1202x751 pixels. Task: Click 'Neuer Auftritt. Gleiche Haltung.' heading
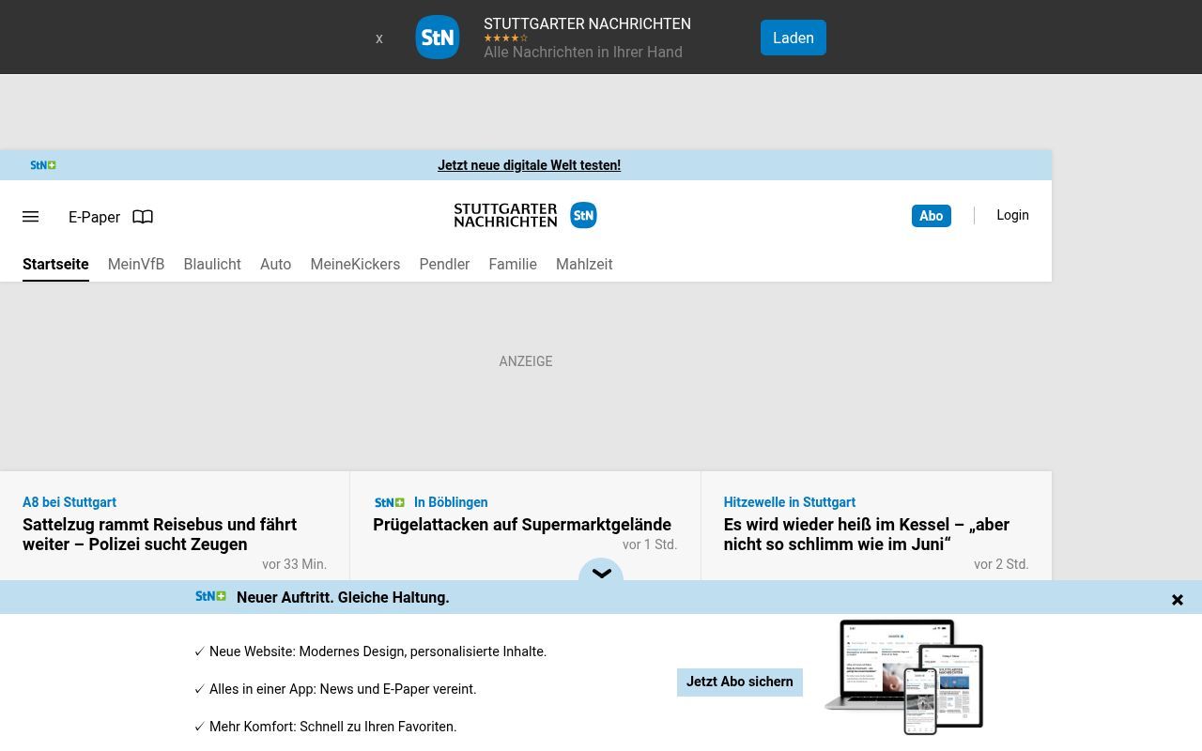click(343, 597)
